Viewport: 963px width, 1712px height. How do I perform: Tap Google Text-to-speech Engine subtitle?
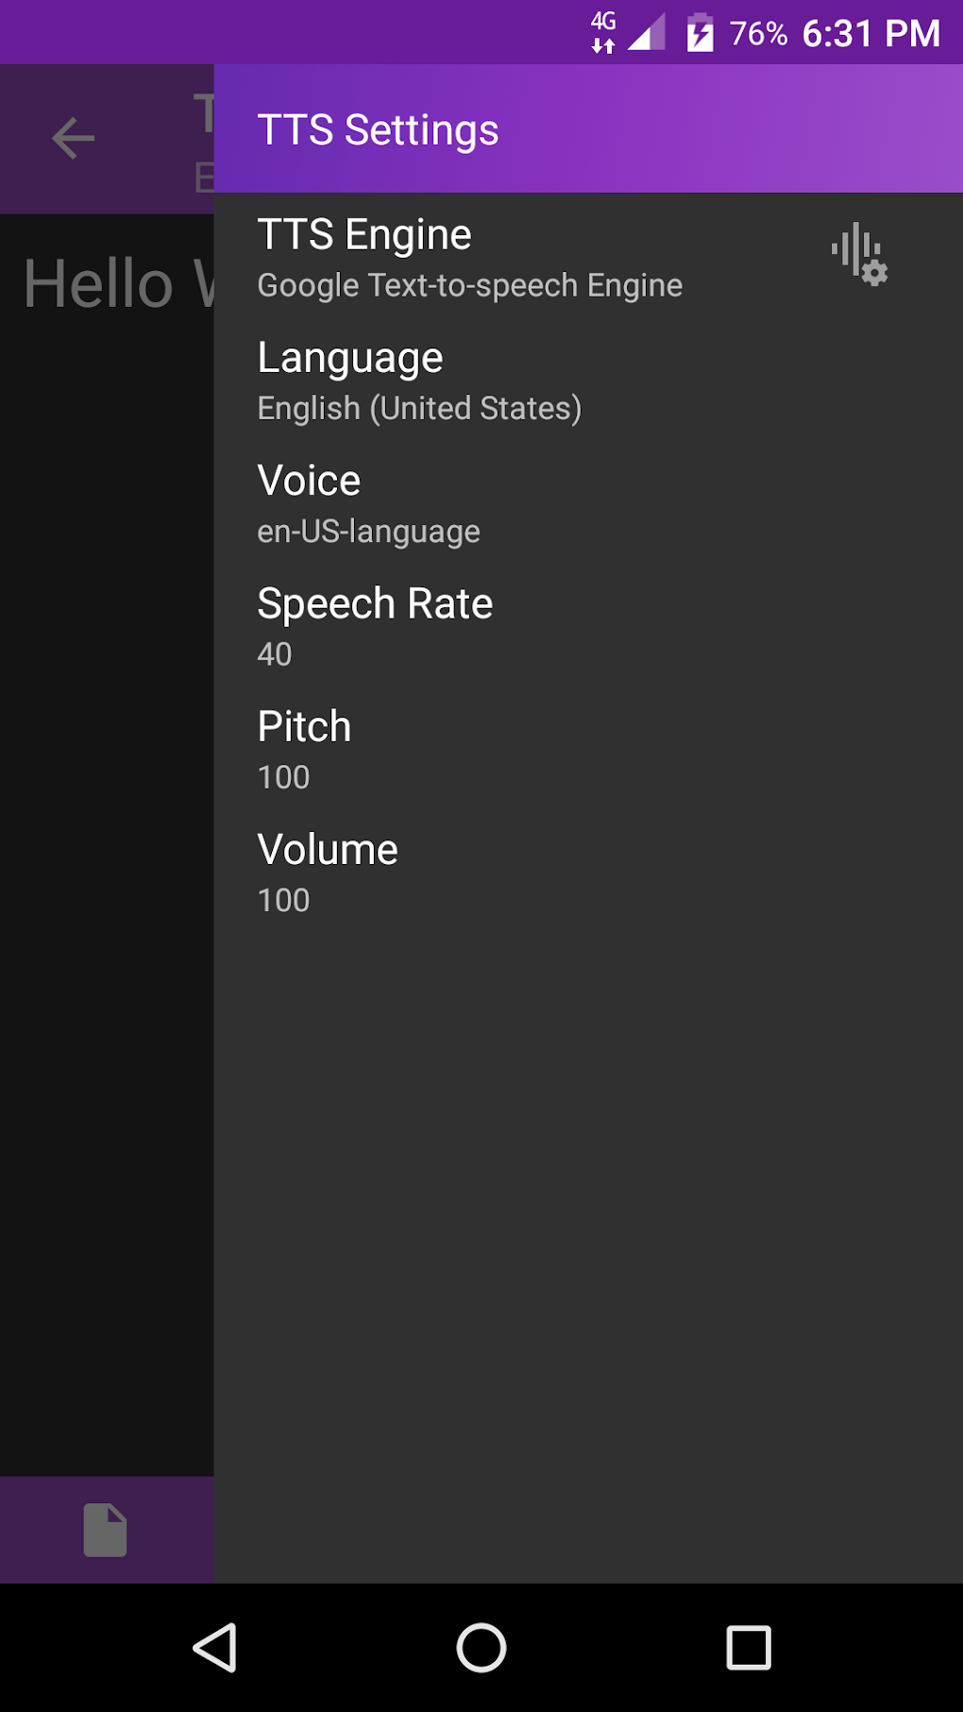tap(469, 285)
